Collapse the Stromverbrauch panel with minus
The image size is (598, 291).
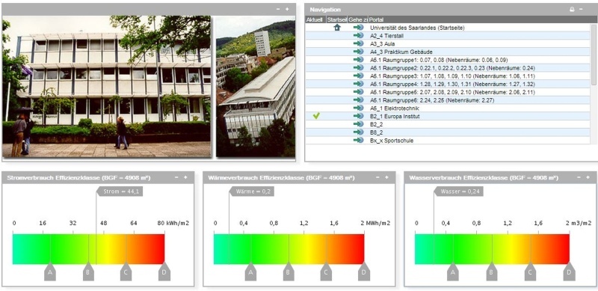pyautogui.click(x=176, y=177)
